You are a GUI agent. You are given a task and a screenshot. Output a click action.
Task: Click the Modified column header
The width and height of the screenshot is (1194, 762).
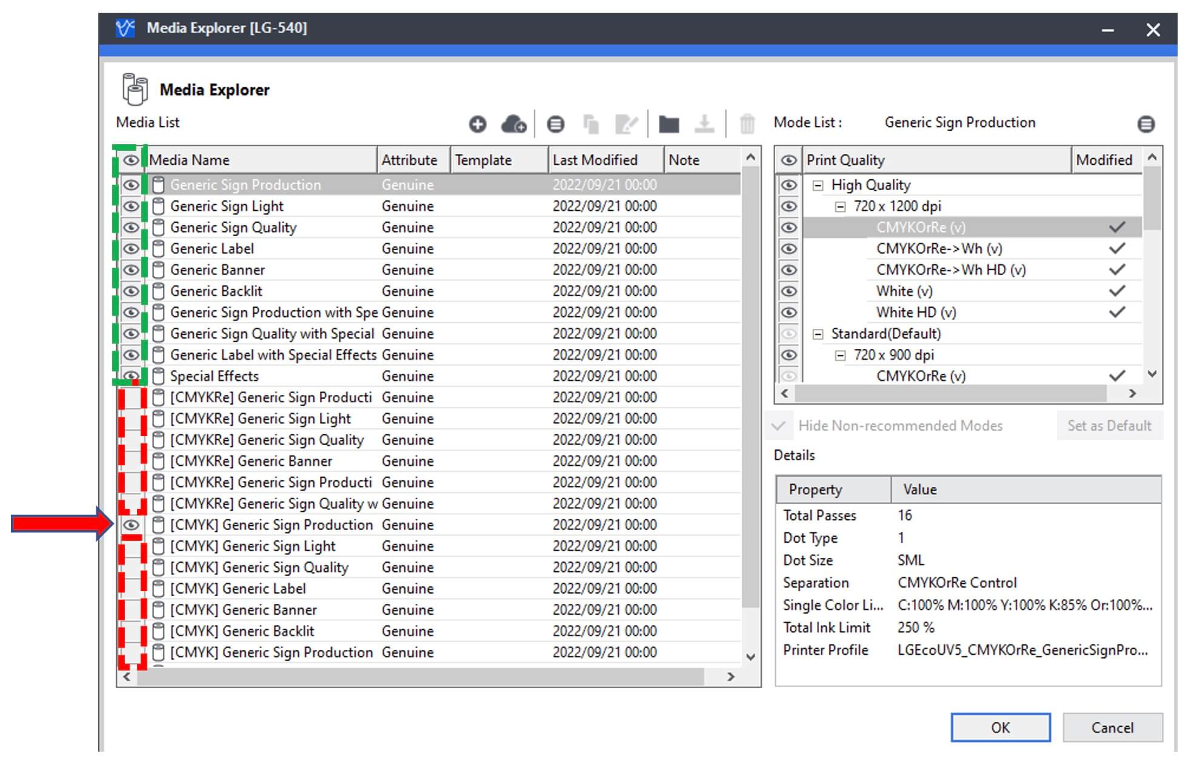coord(1107,160)
